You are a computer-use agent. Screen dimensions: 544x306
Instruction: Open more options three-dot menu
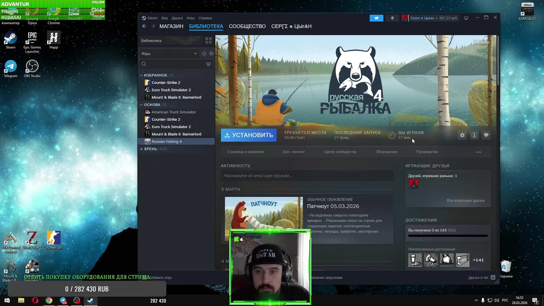tap(479, 152)
